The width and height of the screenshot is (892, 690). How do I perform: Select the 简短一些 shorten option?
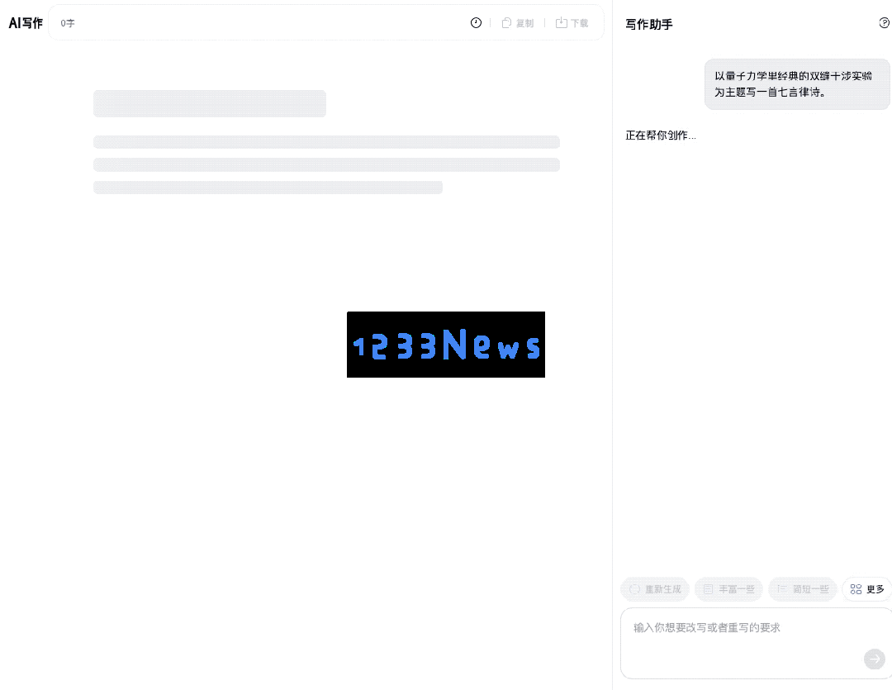[803, 589]
